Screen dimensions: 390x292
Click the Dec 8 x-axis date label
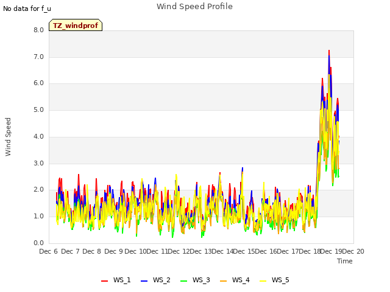(92, 251)
